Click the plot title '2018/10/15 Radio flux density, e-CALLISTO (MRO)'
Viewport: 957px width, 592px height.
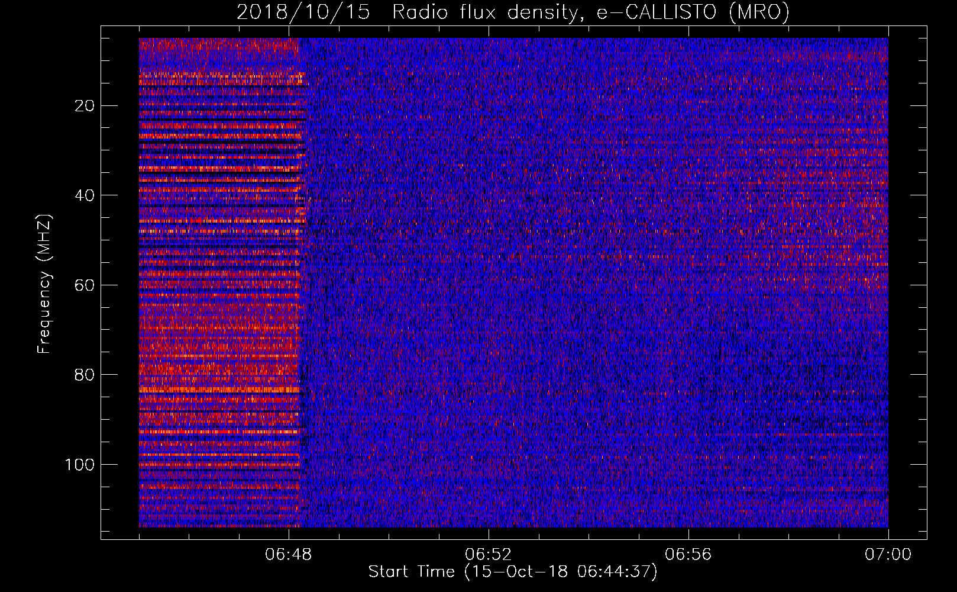[x=513, y=12]
